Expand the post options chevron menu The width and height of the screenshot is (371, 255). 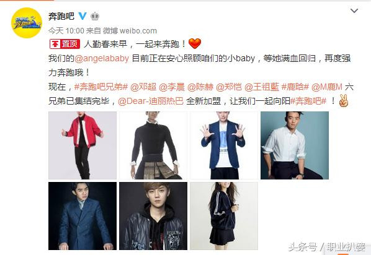(354, 11)
